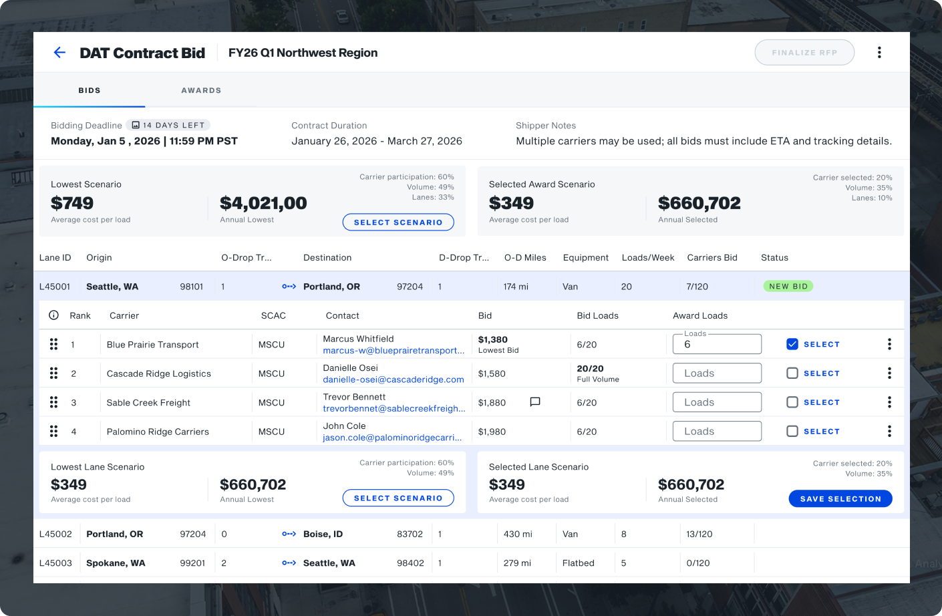Image resolution: width=942 pixels, height=616 pixels.
Task: Select the Lowest Lane Scenario button
Action: tap(398, 498)
